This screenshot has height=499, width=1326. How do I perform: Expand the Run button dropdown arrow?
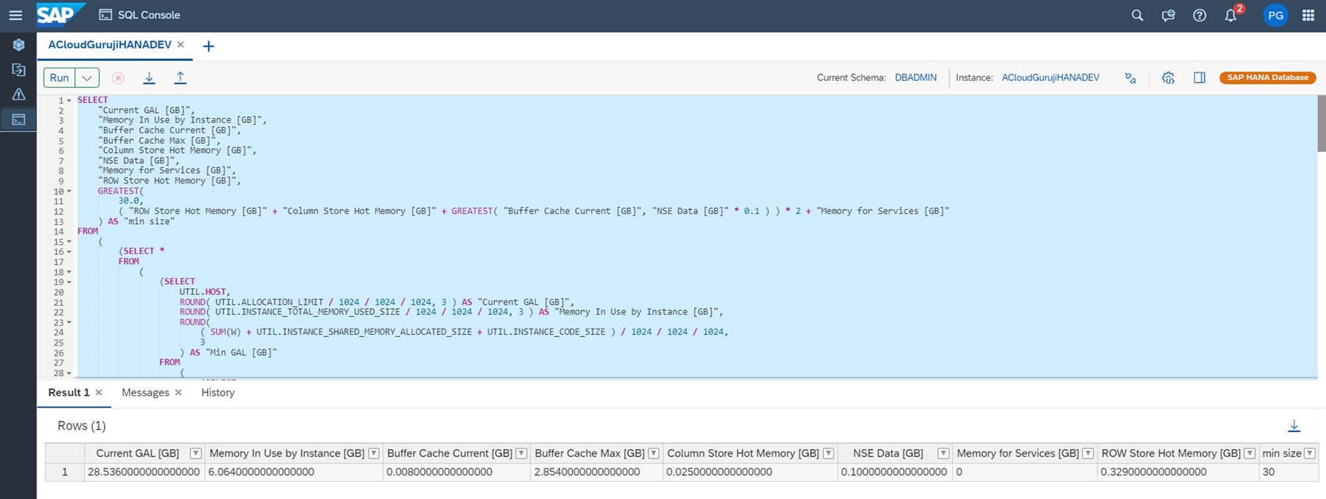[x=87, y=78]
